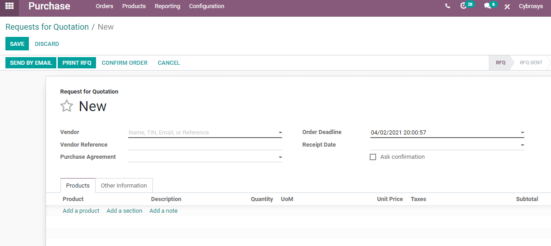The height and width of the screenshot is (246, 551).
Task: Go back to Requests for Quotation breadcrumb
Action: (47, 27)
